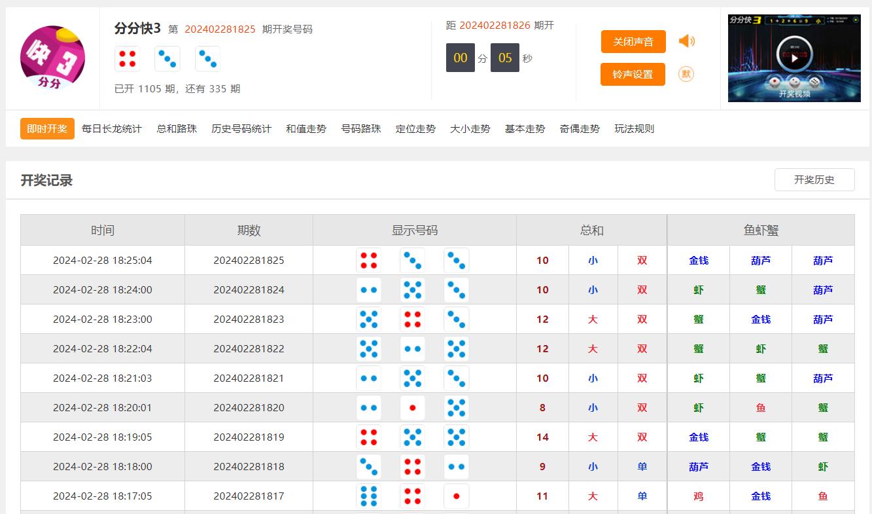Click 大 in row 202402281822
This screenshot has height=514, width=872.
click(x=593, y=349)
